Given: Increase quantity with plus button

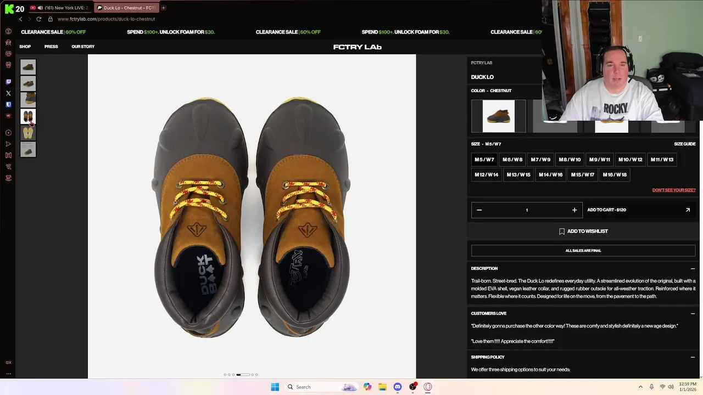Looking at the screenshot, I should [574, 210].
